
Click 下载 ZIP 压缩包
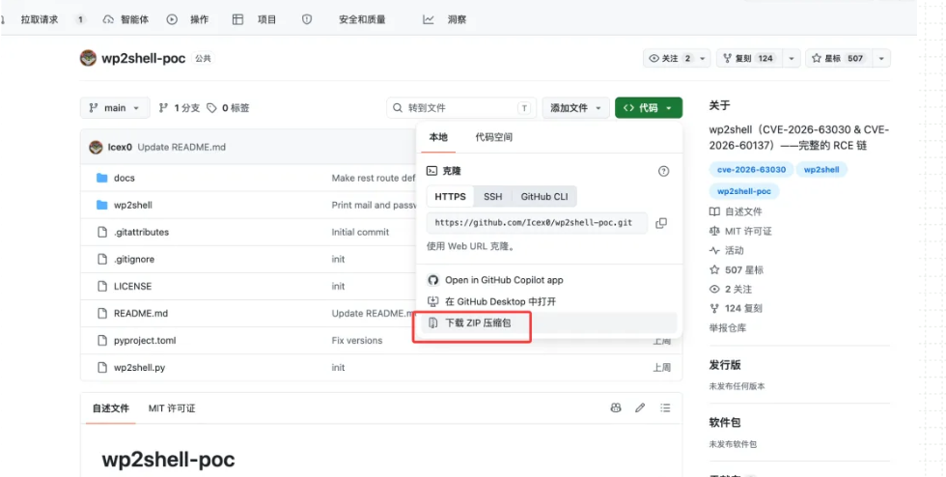point(549,323)
